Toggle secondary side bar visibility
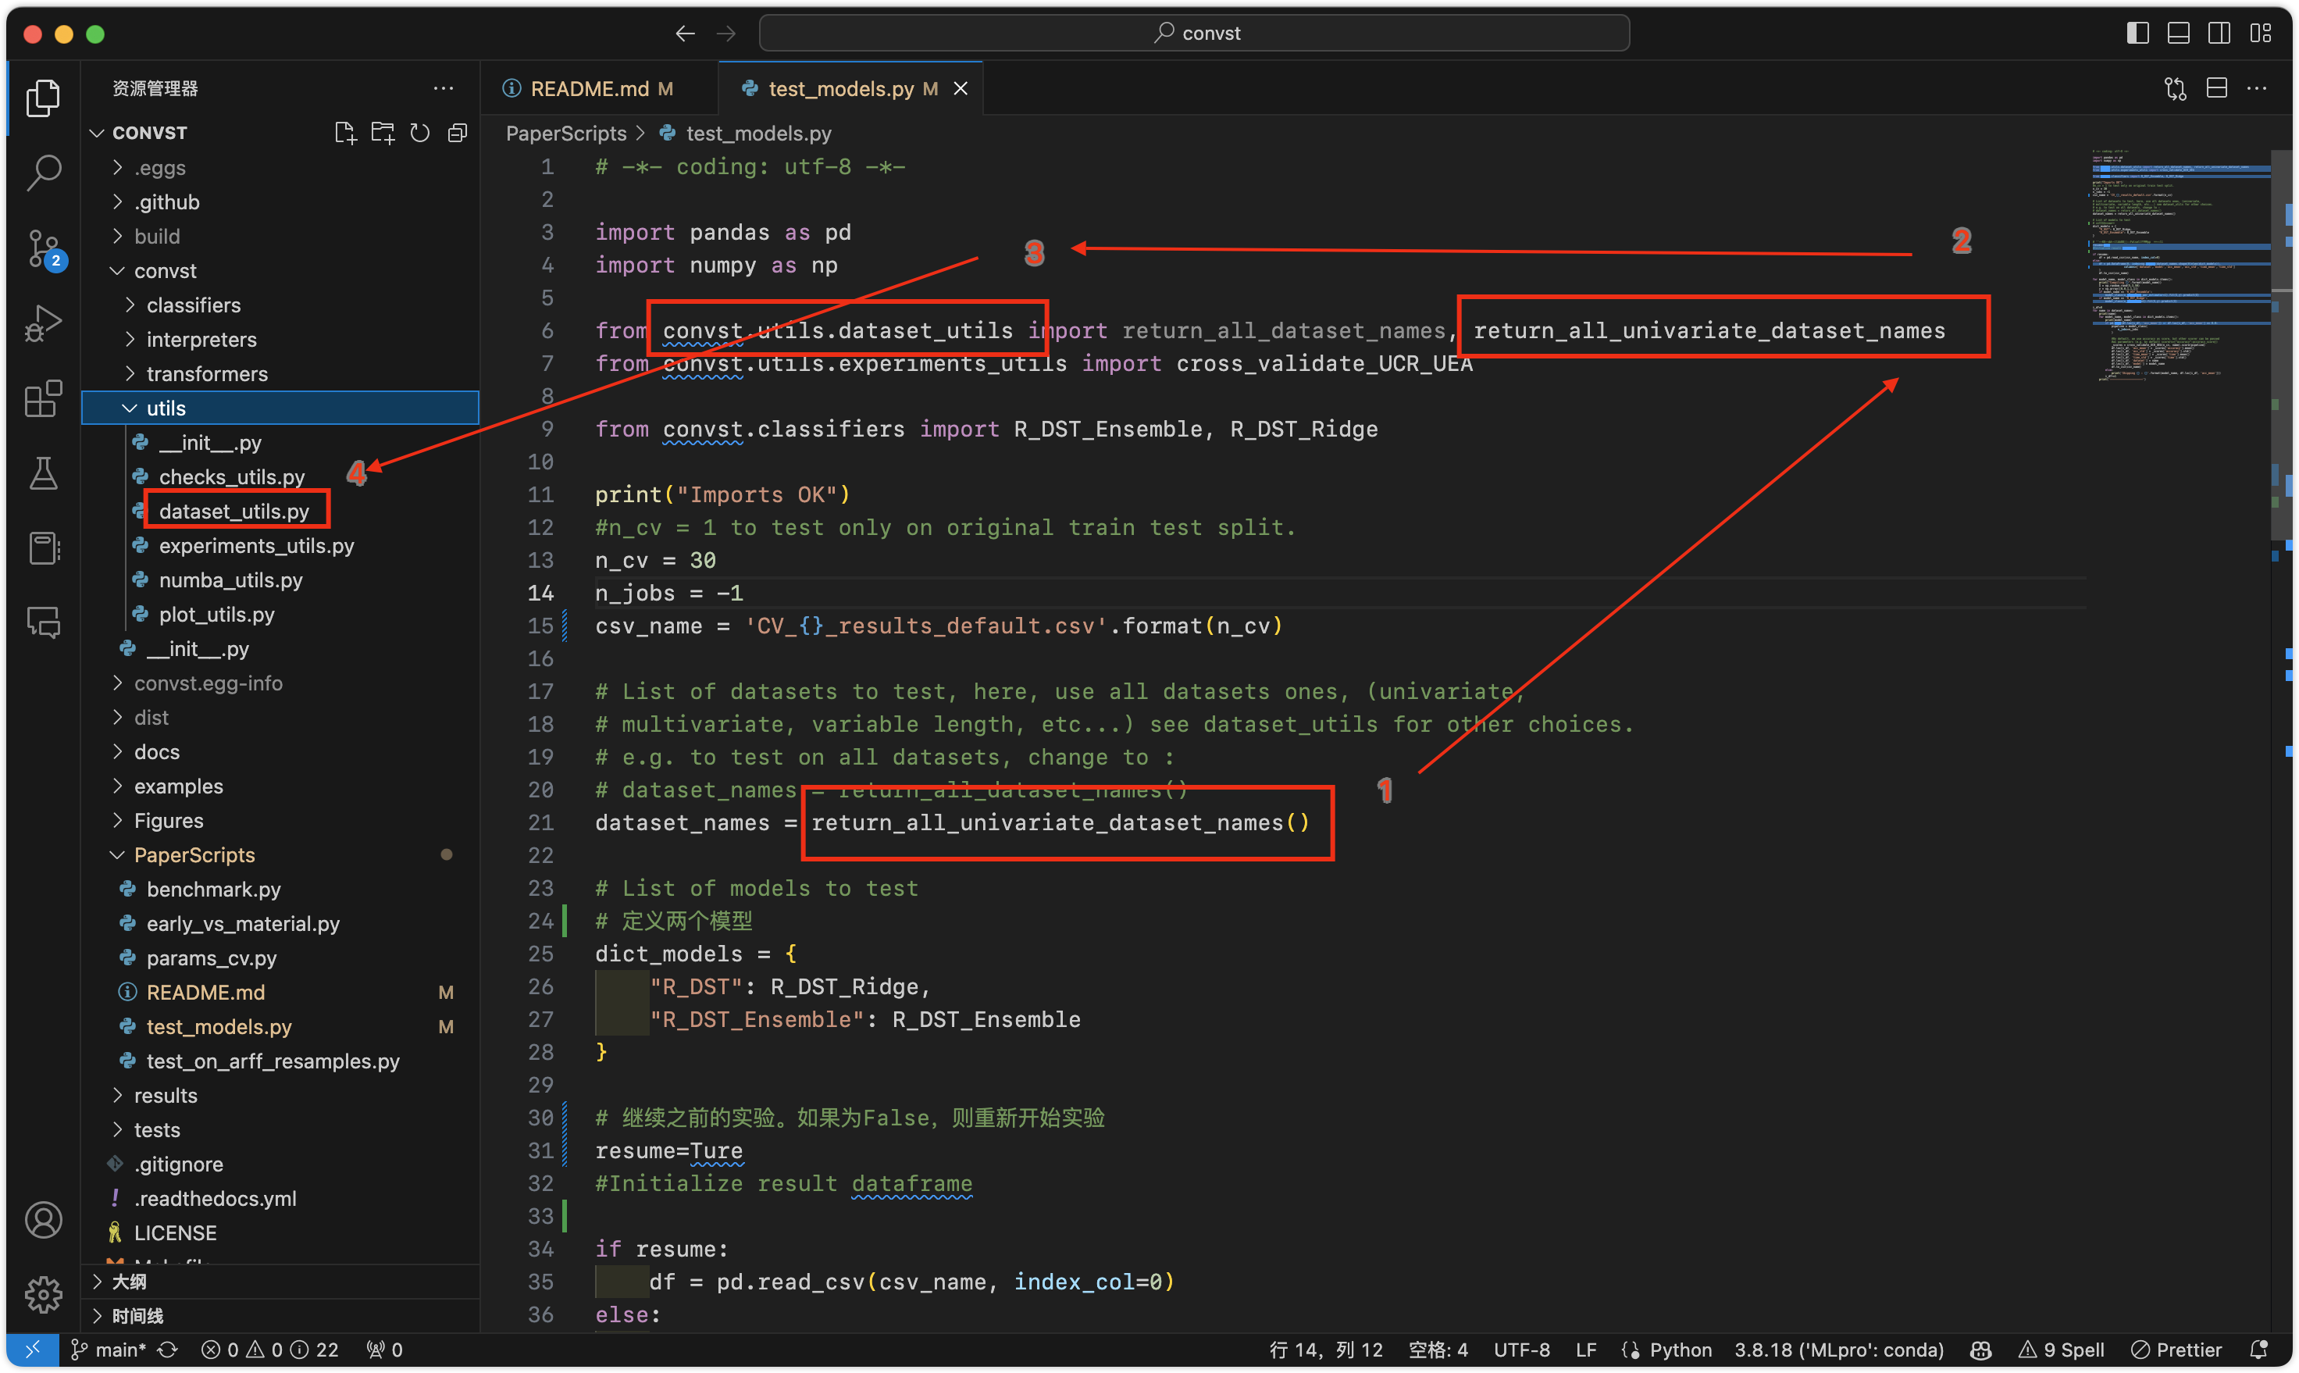The width and height of the screenshot is (2299, 1373). (x=2219, y=34)
